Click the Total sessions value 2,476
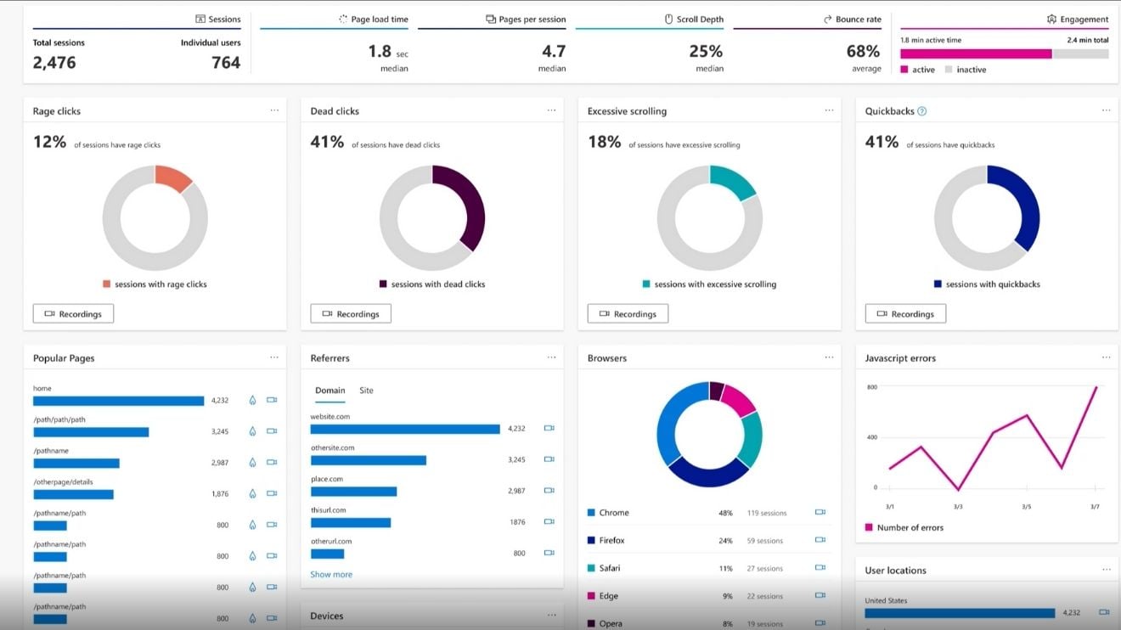This screenshot has height=630, width=1121. coord(54,62)
